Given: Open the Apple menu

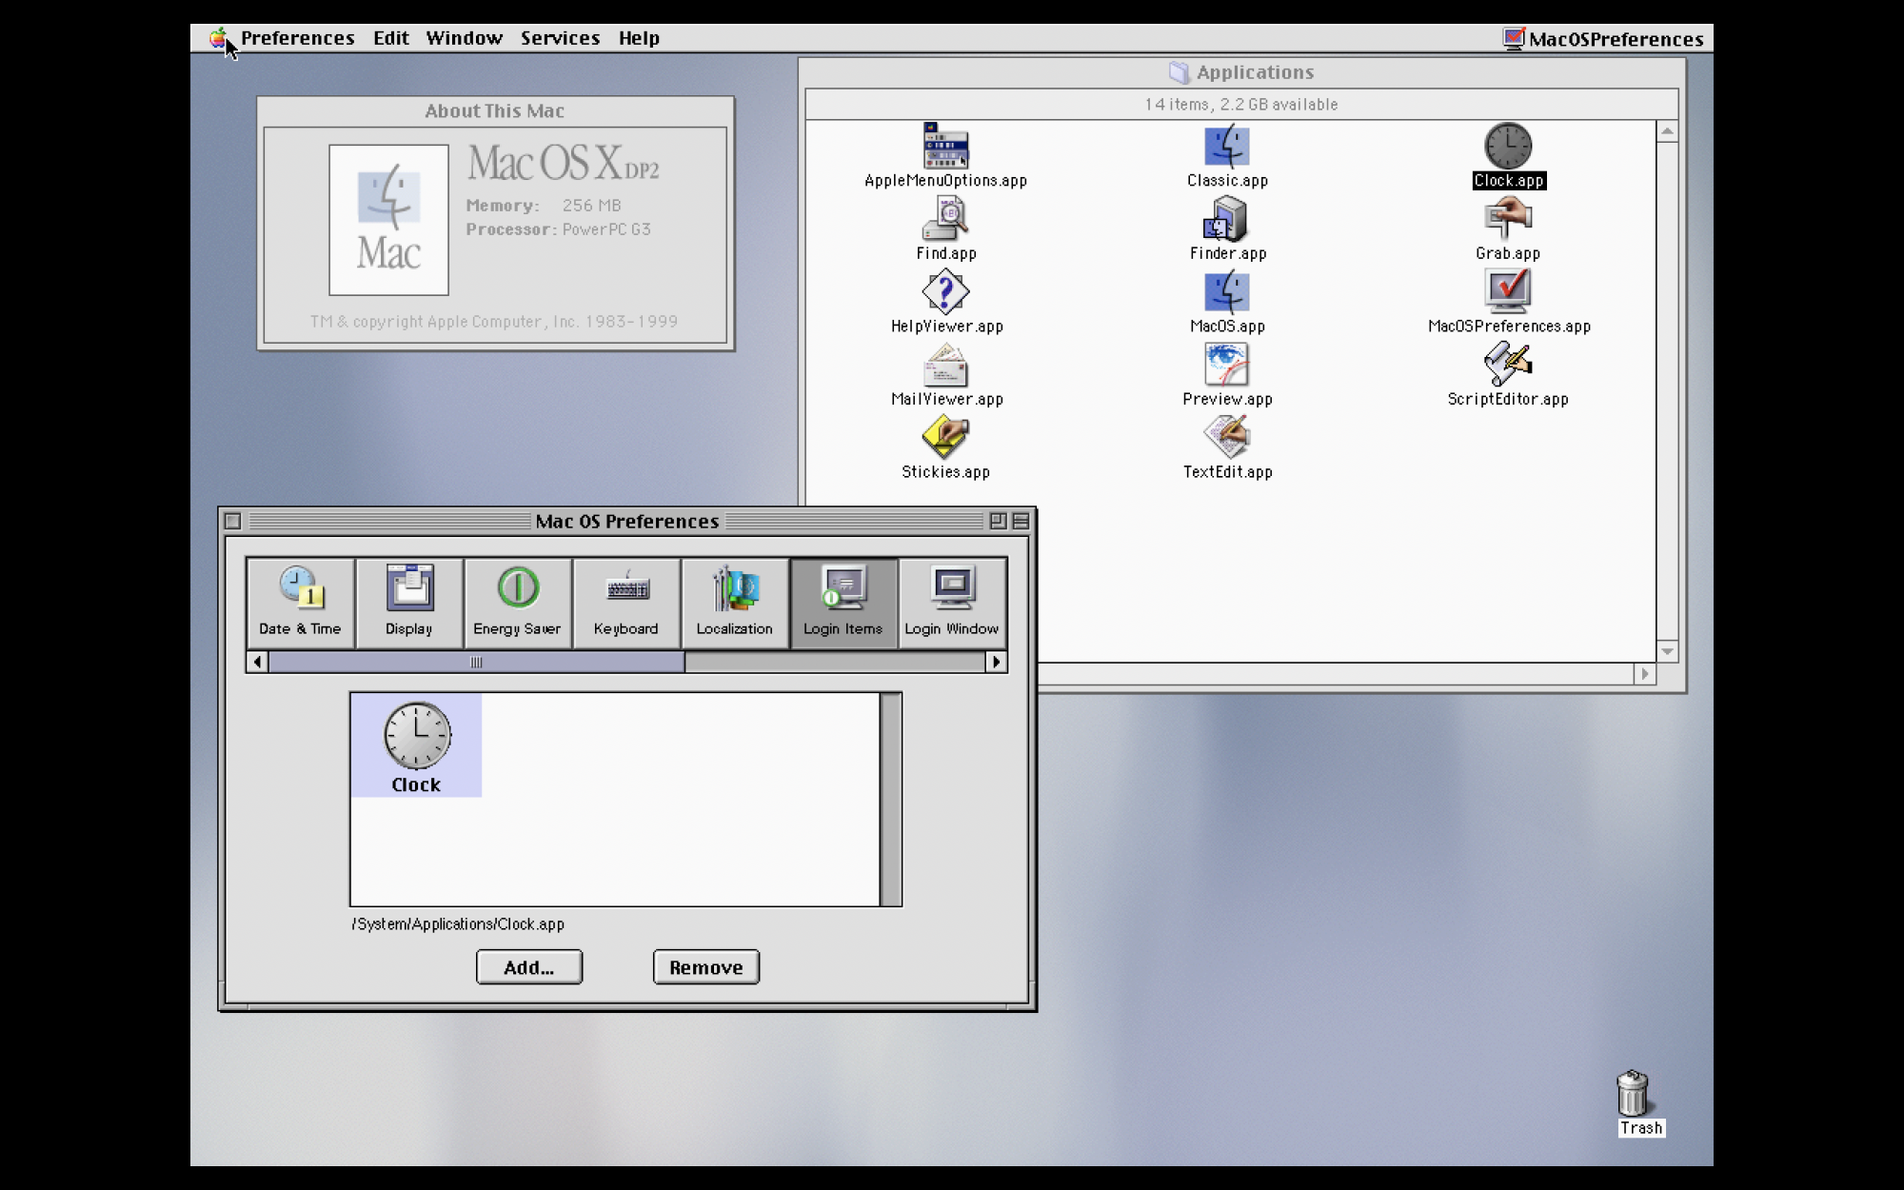Looking at the screenshot, I should tap(218, 38).
